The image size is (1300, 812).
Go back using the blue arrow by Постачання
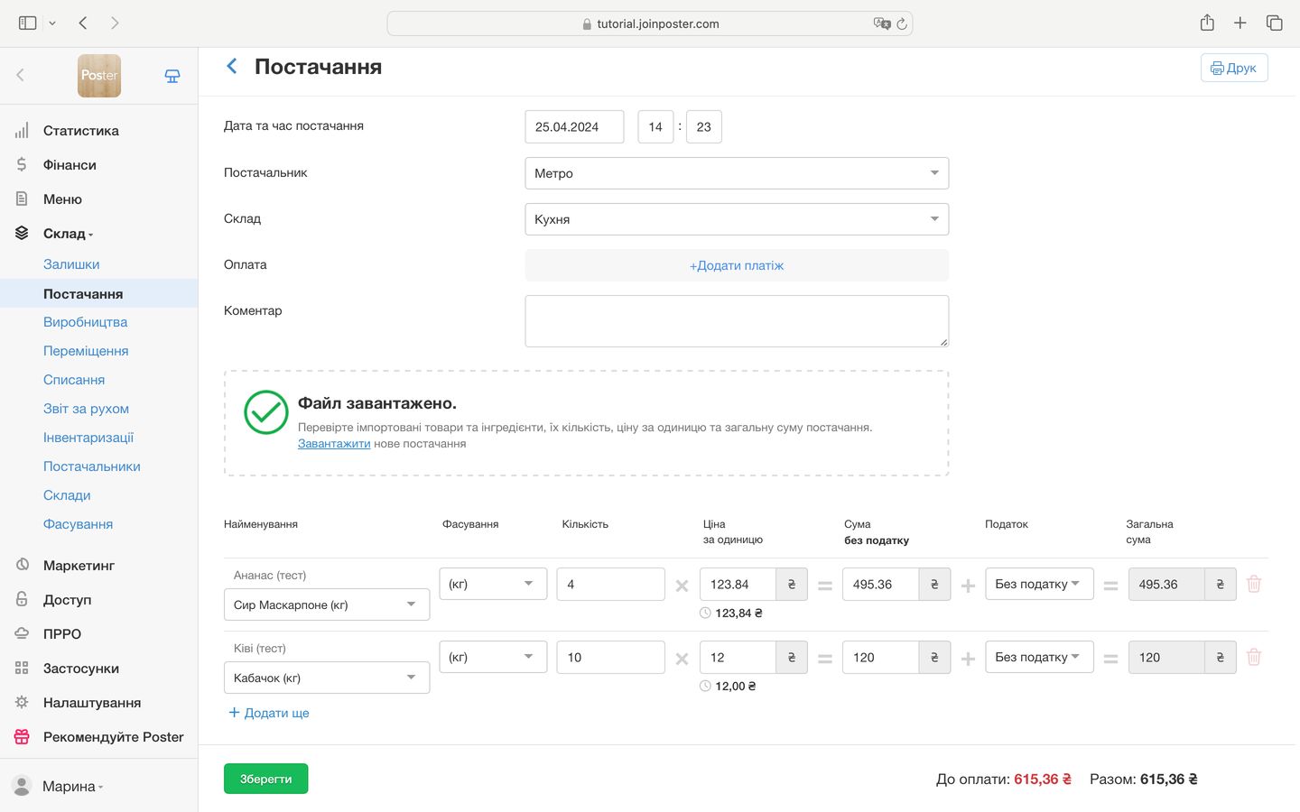click(x=232, y=67)
